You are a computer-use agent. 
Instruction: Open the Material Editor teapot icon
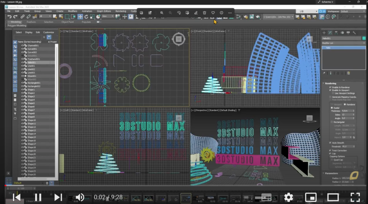[x=245, y=17]
